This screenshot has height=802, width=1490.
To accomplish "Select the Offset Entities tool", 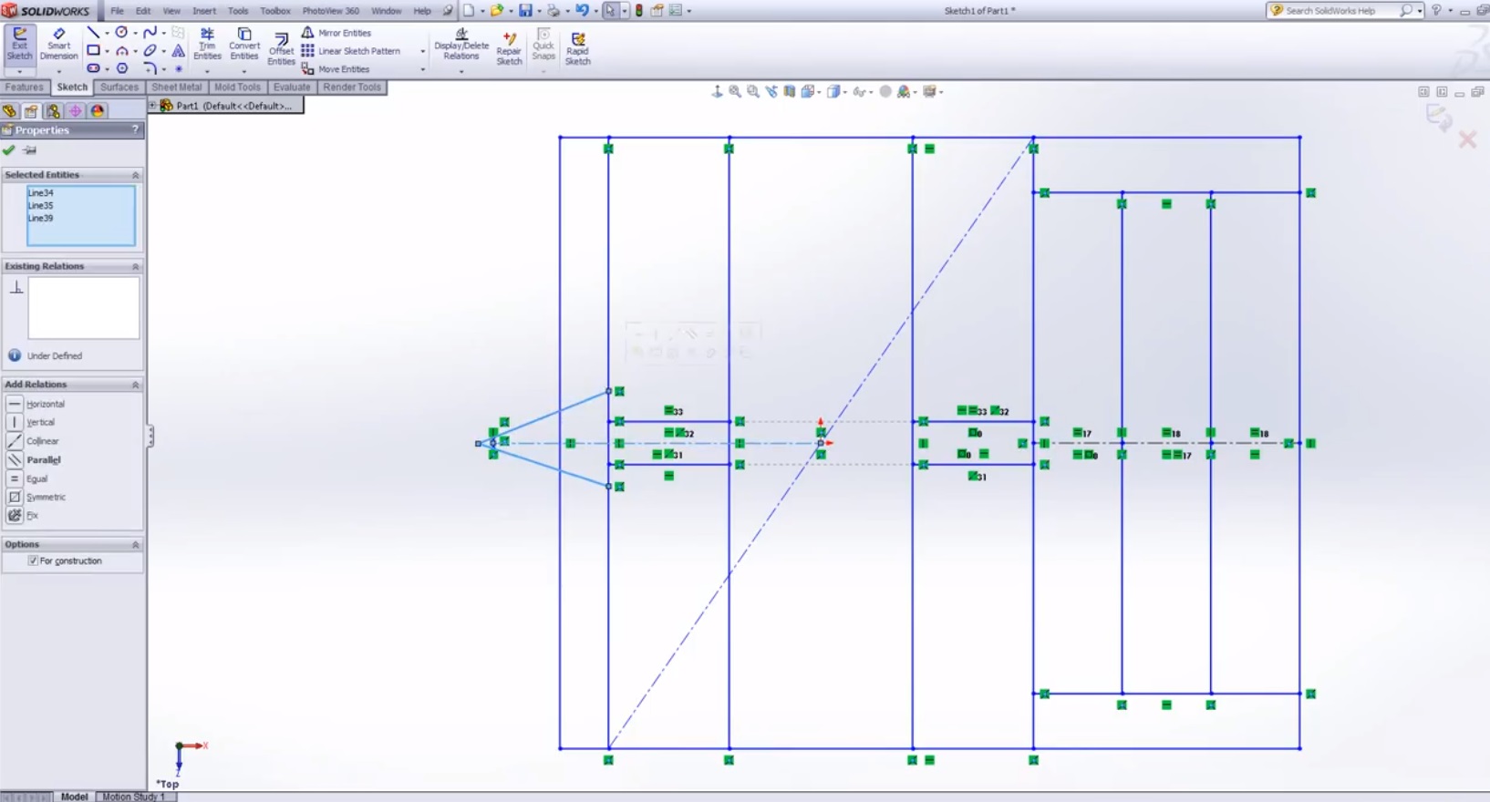I will tap(281, 47).
